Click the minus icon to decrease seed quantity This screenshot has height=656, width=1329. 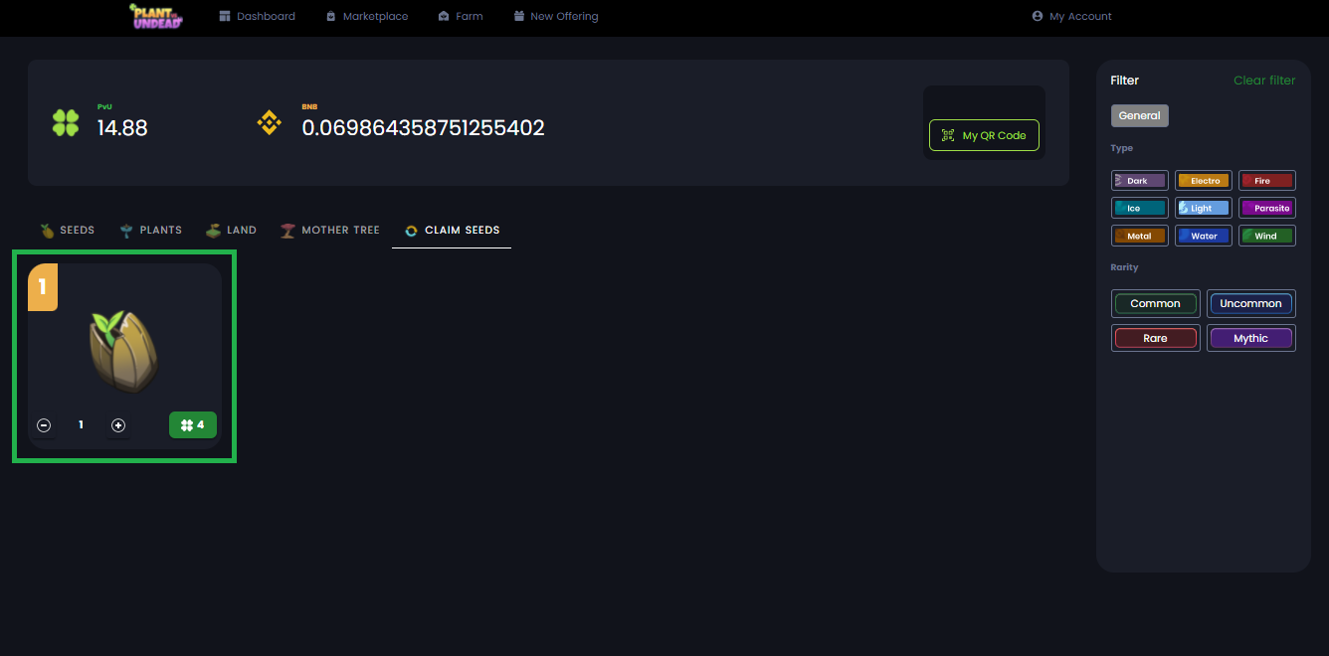click(x=44, y=425)
